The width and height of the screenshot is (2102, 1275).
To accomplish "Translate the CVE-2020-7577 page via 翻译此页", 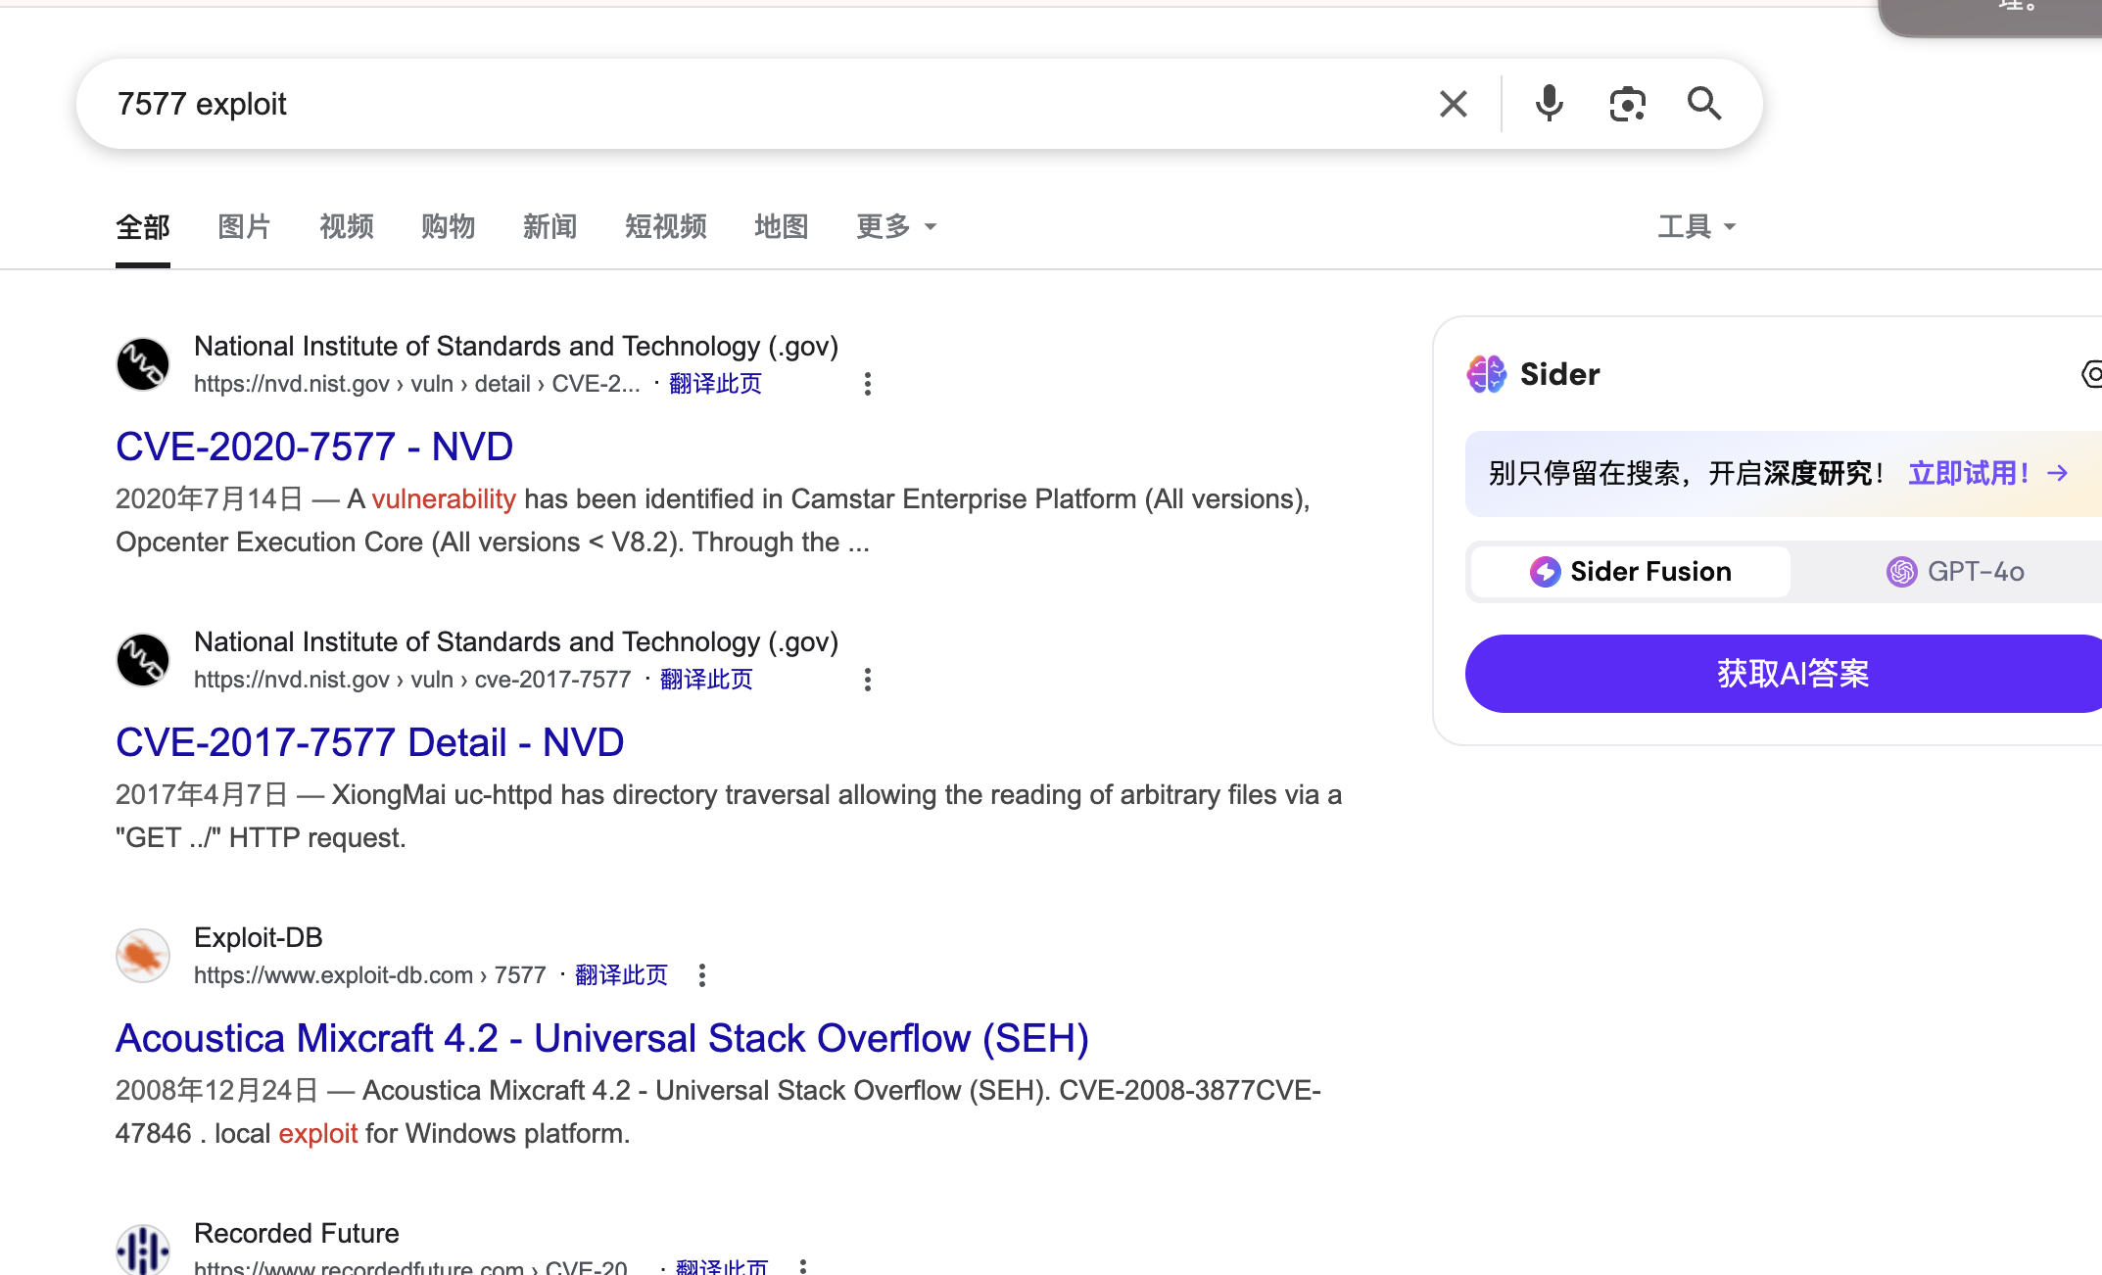I will click(x=715, y=384).
